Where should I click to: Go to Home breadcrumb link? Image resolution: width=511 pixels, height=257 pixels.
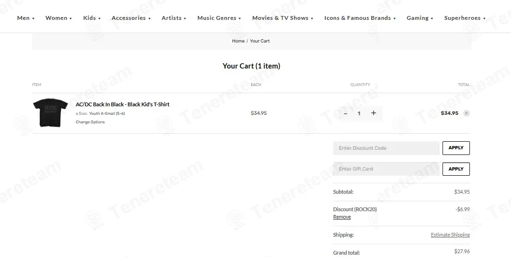238,41
